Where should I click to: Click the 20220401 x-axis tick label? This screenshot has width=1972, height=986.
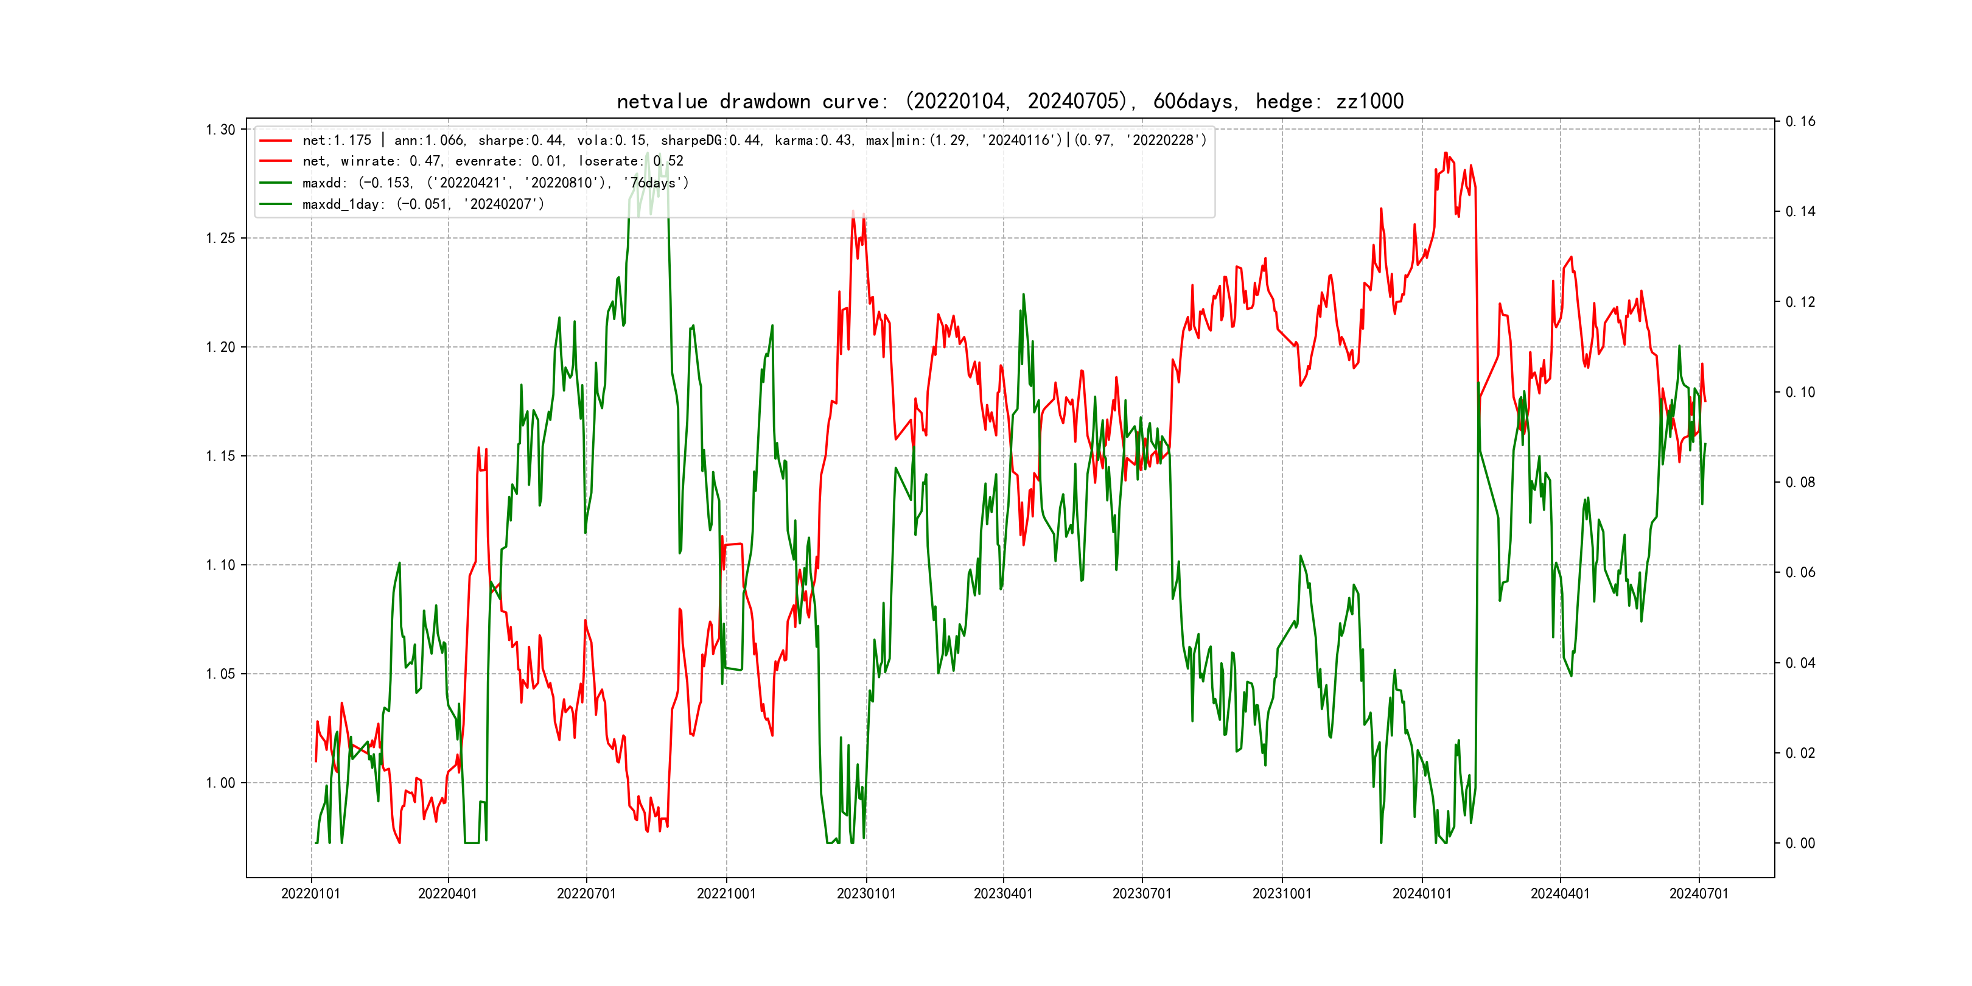click(x=448, y=893)
